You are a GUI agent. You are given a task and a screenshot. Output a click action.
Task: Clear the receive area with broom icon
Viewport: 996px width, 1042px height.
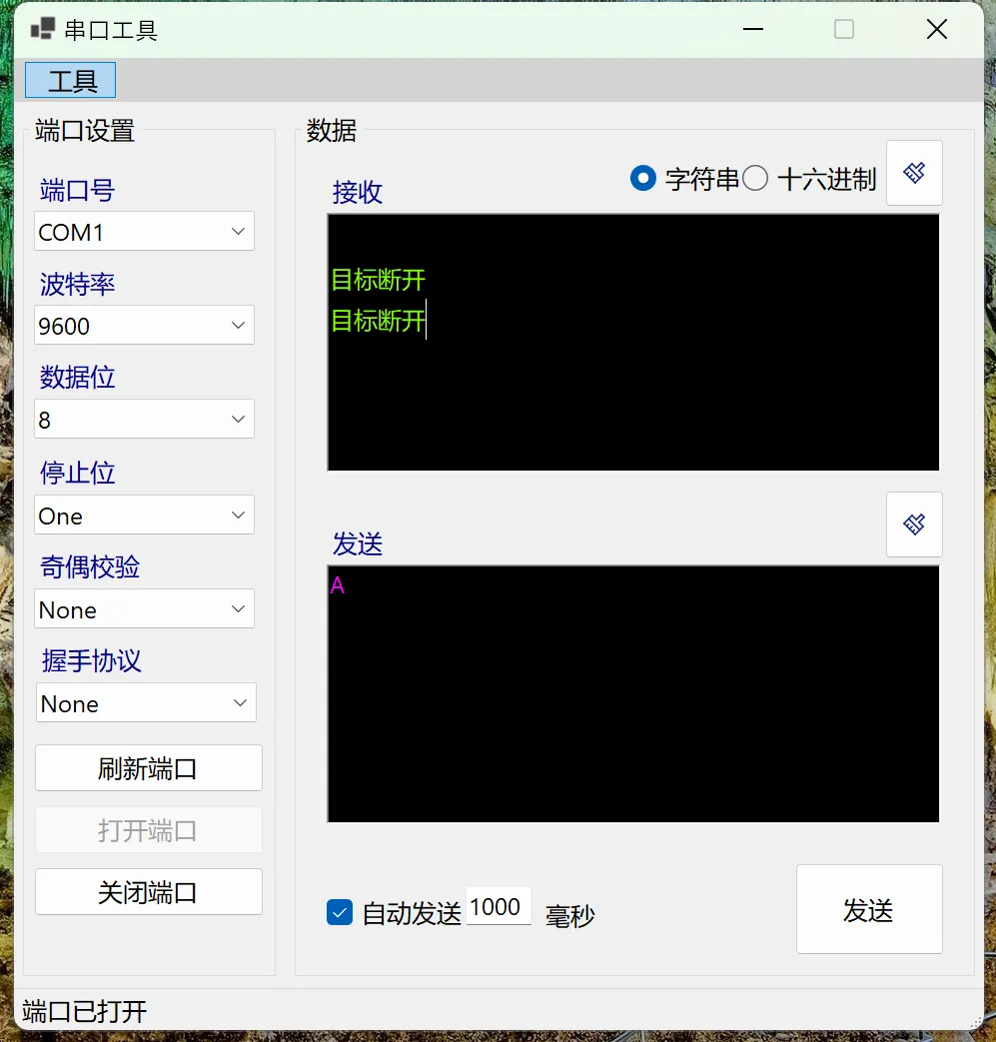(x=914, y=173)
